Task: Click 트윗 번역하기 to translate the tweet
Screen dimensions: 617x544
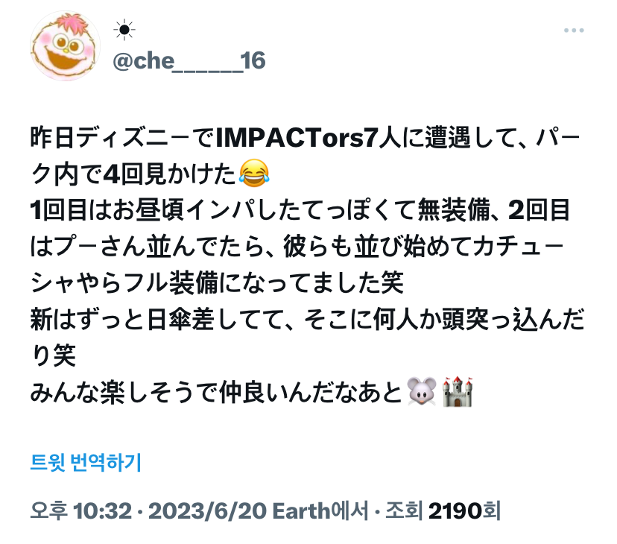Action: (86, 462)
